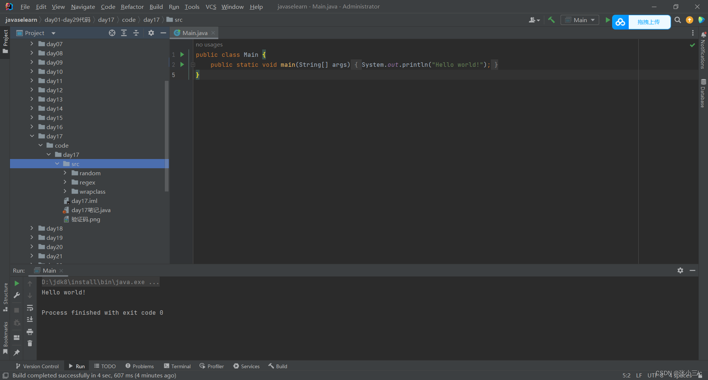This screenshot has width=708, height=380.
Task: Select the Main tab in Run panel
Action: click(49, 270)
